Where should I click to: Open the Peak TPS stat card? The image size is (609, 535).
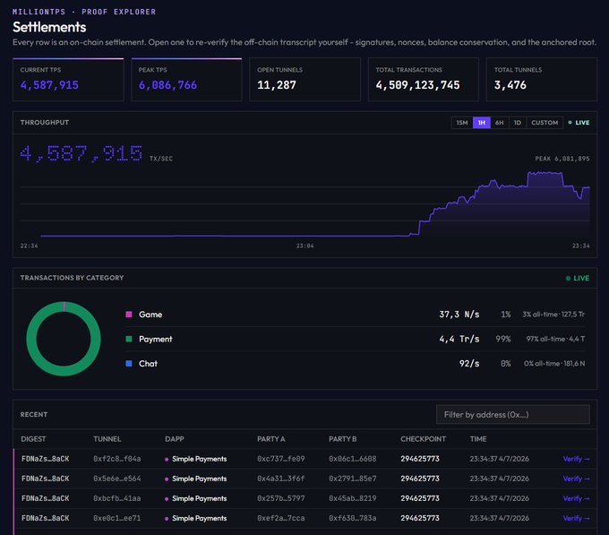click(x=186, y=80)
